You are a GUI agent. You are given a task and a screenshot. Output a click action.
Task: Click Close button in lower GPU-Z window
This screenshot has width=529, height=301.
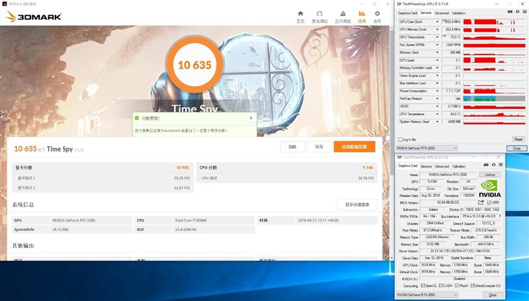click(493, 295)
